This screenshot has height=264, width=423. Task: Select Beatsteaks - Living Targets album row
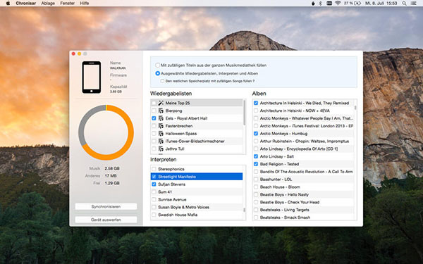[x=303, y=210]
